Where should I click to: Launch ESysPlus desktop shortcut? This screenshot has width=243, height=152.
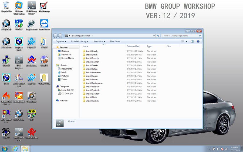click(x=32, y=79)
